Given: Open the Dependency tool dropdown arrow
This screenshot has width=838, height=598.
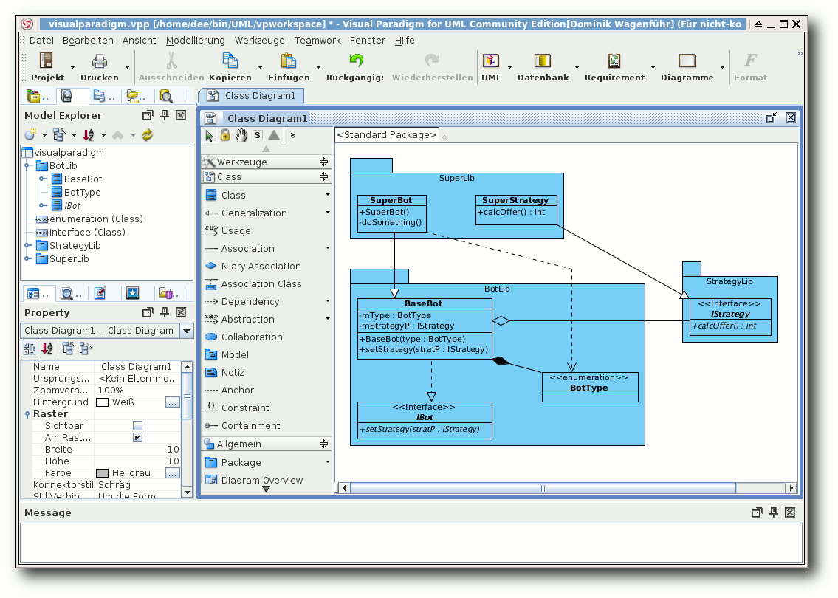Looking at the screenshot, I should click(327, 301).
